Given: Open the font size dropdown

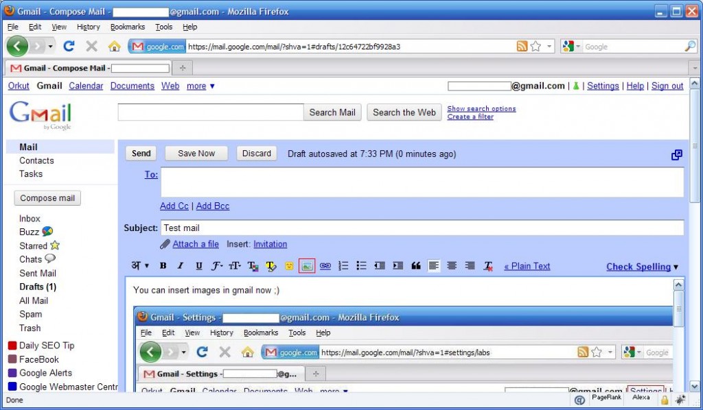Looking at the screenshot, I should (235, 266).
